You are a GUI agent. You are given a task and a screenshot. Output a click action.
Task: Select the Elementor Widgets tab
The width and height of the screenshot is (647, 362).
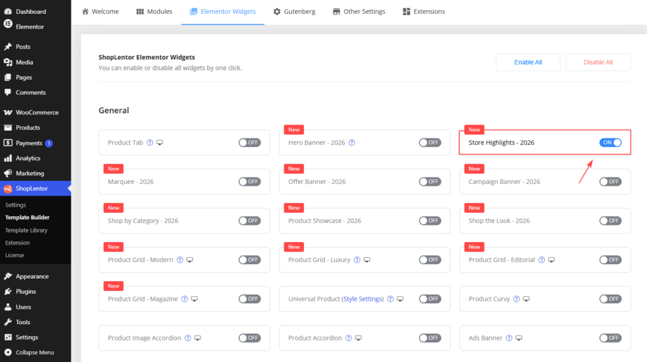(223, 11)
